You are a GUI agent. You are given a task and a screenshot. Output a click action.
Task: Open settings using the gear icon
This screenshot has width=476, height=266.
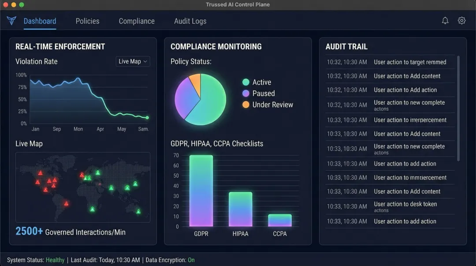[x=461, y=20]
